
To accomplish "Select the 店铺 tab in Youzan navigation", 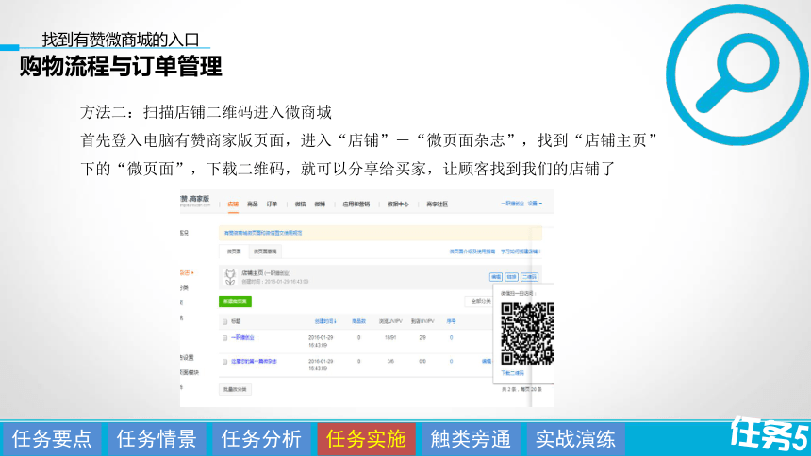I will pyautogui.click(x=233, y=204).
